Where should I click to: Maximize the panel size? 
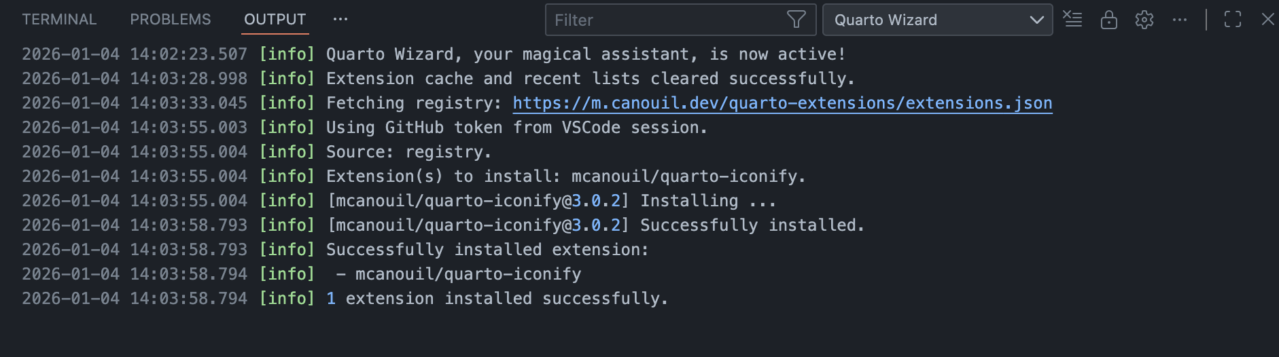tap(1232, 20)
